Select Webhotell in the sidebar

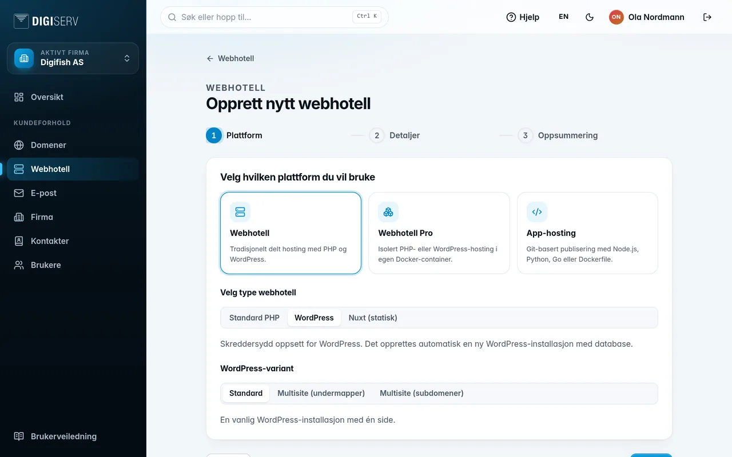pyautogui.click(x=73, y=169)
